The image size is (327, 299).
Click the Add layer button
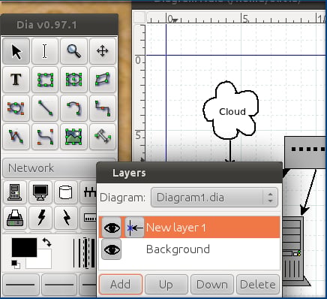(121, 285)
